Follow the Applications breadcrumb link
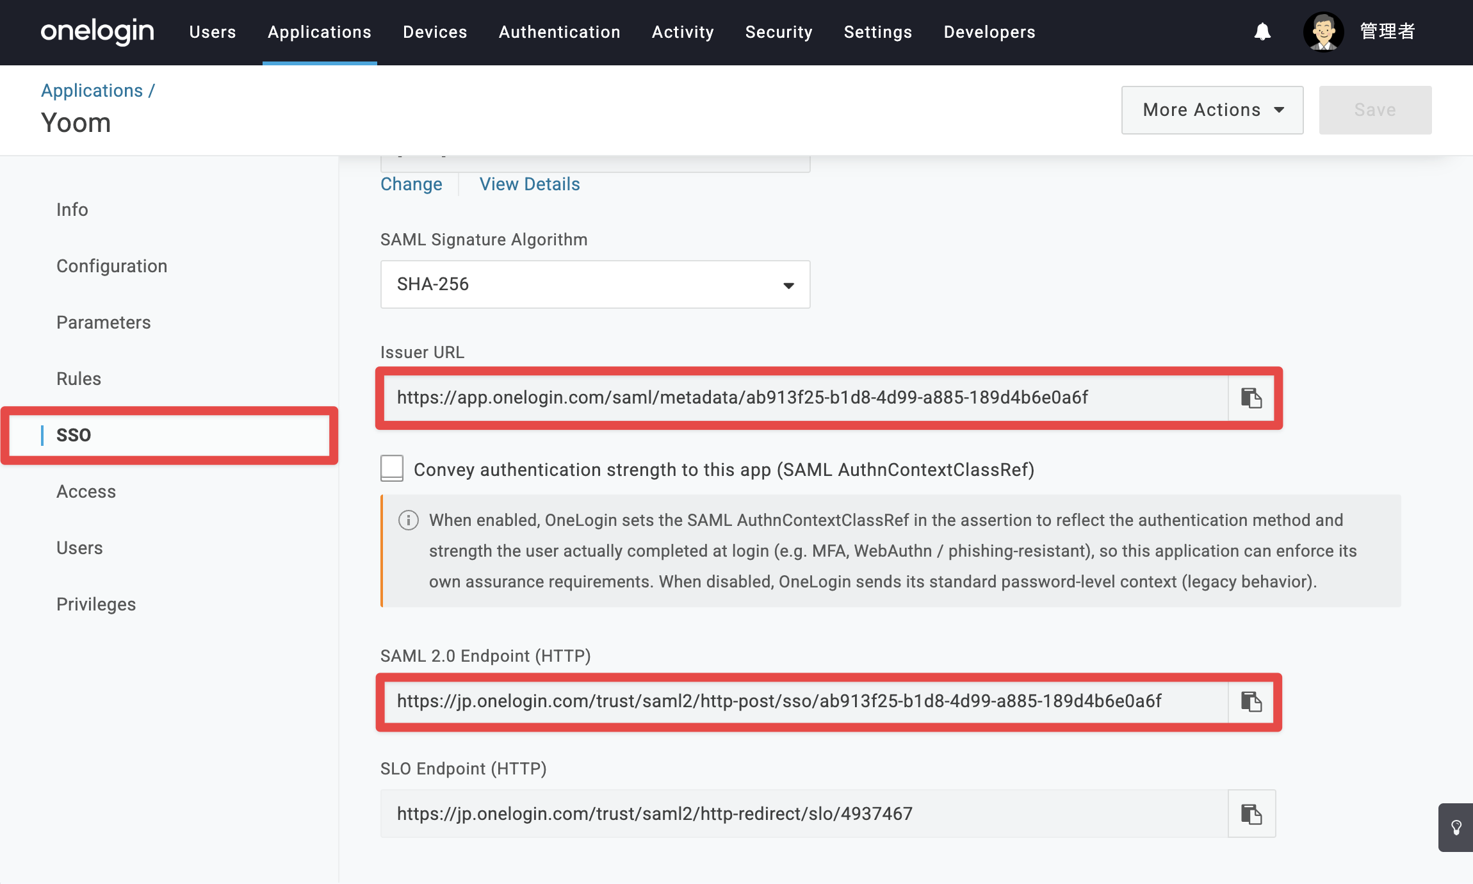The width and height of the screenshot is (1473, 884). 92,90
